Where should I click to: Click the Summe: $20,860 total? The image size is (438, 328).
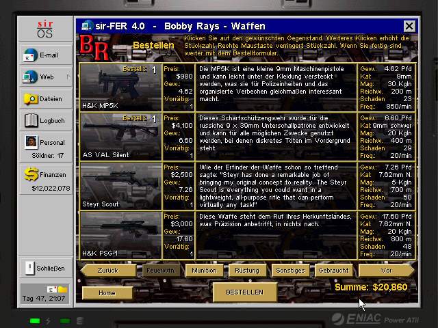point(371,287)
